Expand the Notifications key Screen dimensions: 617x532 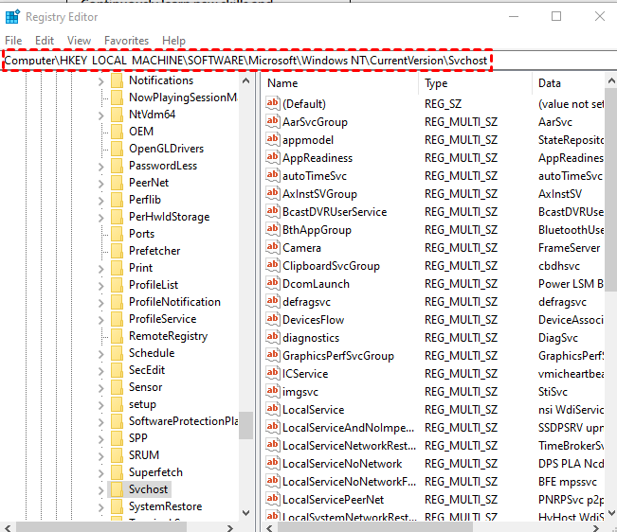(101, 81)
